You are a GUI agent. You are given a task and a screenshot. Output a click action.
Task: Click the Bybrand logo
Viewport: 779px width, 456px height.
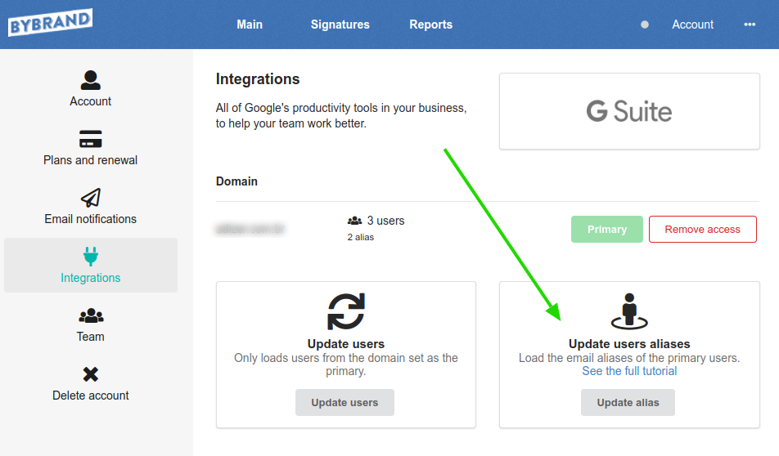(x=50, y=23)
